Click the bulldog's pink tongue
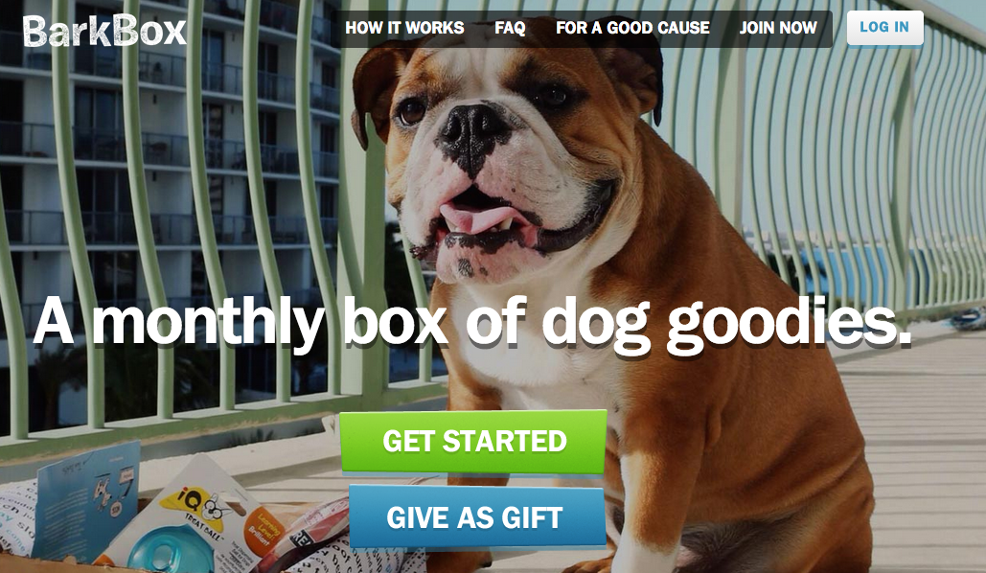 coord(476,218)
